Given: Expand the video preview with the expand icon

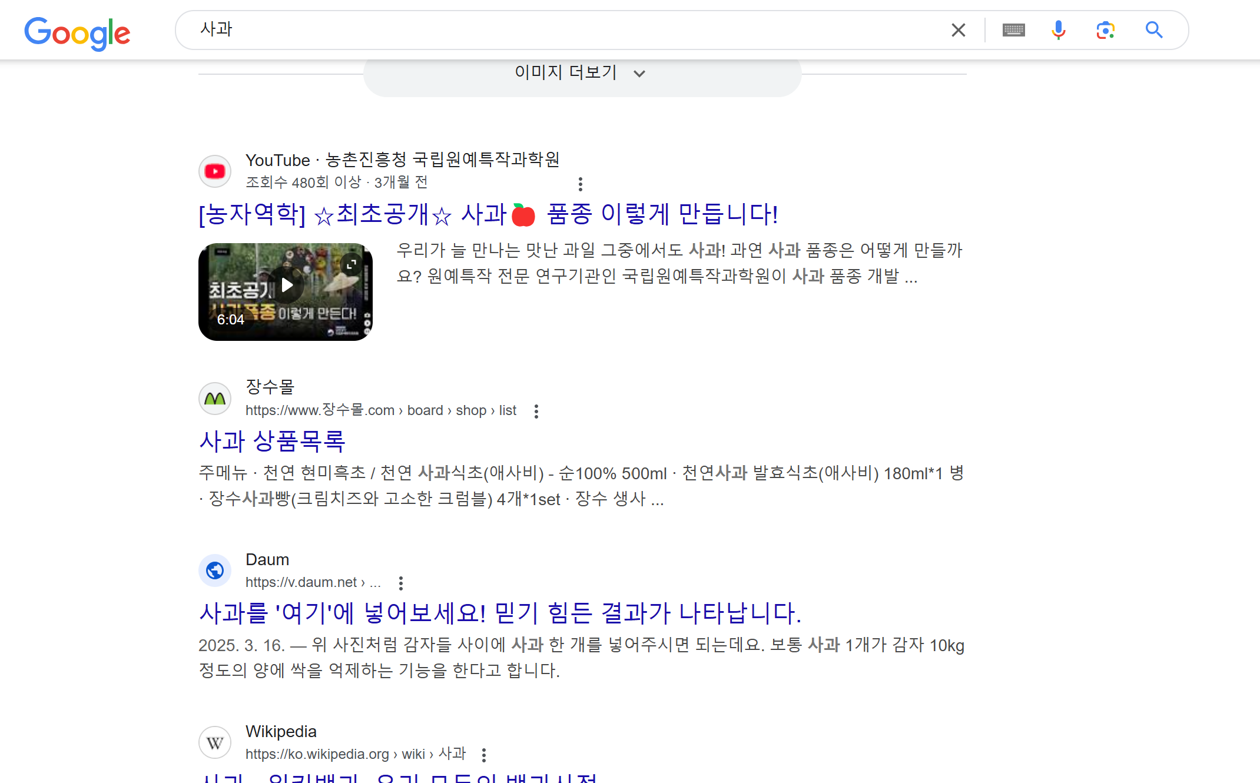Looking at the screenshot, I should pyautogui.click(x=352, y=264).
